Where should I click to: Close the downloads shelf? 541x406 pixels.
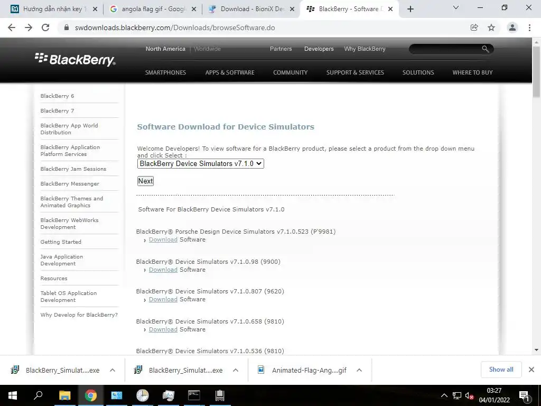coord(531,370)
